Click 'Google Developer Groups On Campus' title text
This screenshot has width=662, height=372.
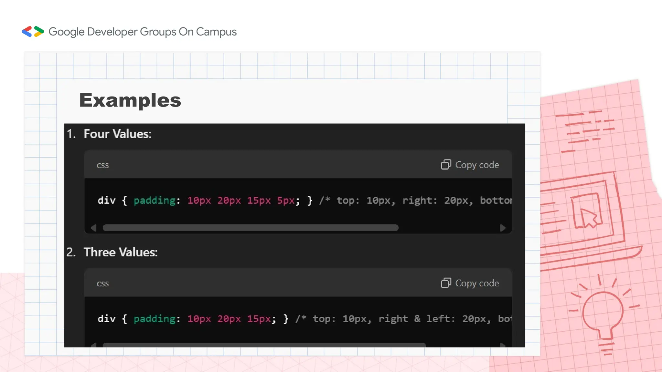coord(143,32)
